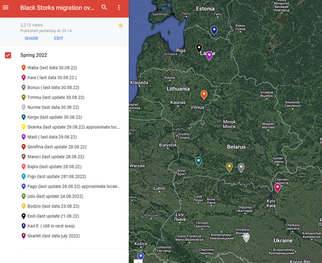Image resolution: width=322 pixels, height=263 pixels.
Task: Select Eedi black pin icon in list
Action: tap(24, 216)
